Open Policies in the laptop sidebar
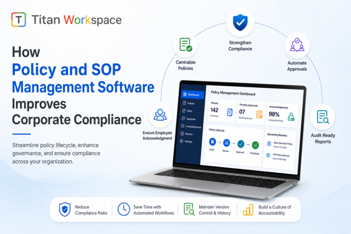Viewport: 351px width, 234px height. click(189, 103)
